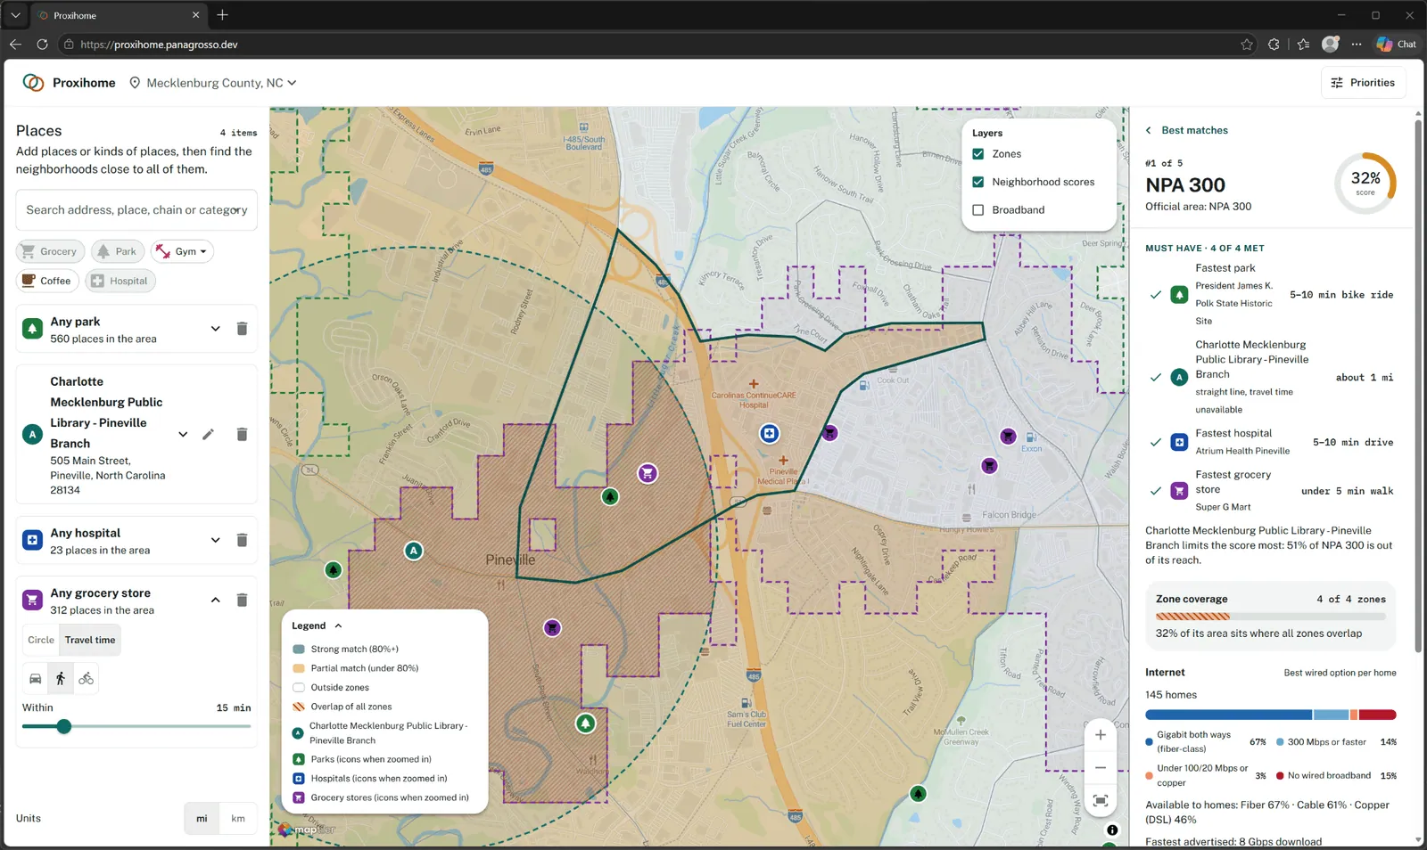
Task: Switch grocery reach to Circle mode
Action: (x=41, y=640)
